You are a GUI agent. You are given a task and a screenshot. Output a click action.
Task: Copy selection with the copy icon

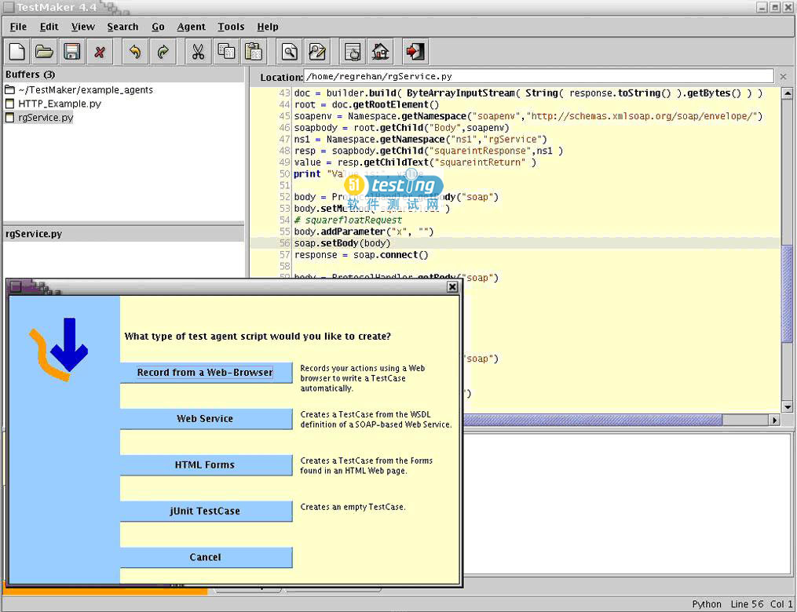point(225,51)
